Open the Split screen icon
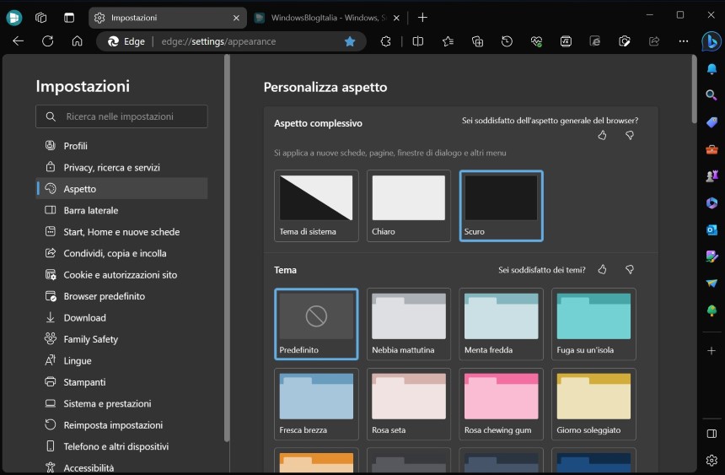Screen dimensions: 725x475 click(418, 41)
